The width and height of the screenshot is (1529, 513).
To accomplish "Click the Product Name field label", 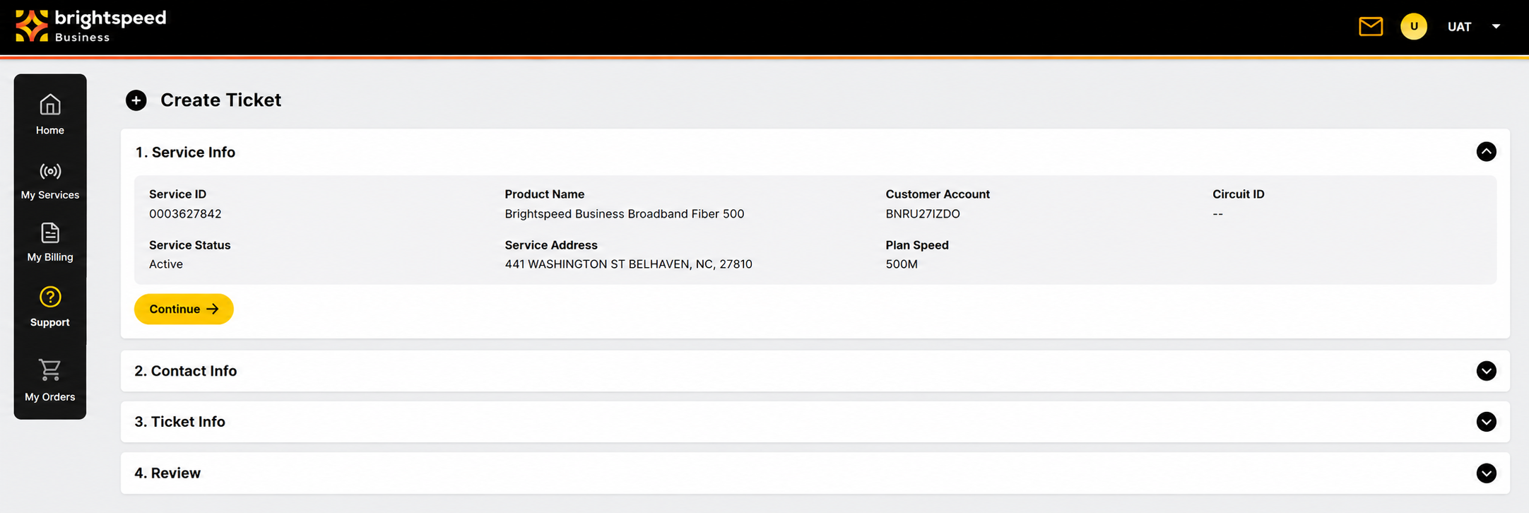I will point(545,194).
